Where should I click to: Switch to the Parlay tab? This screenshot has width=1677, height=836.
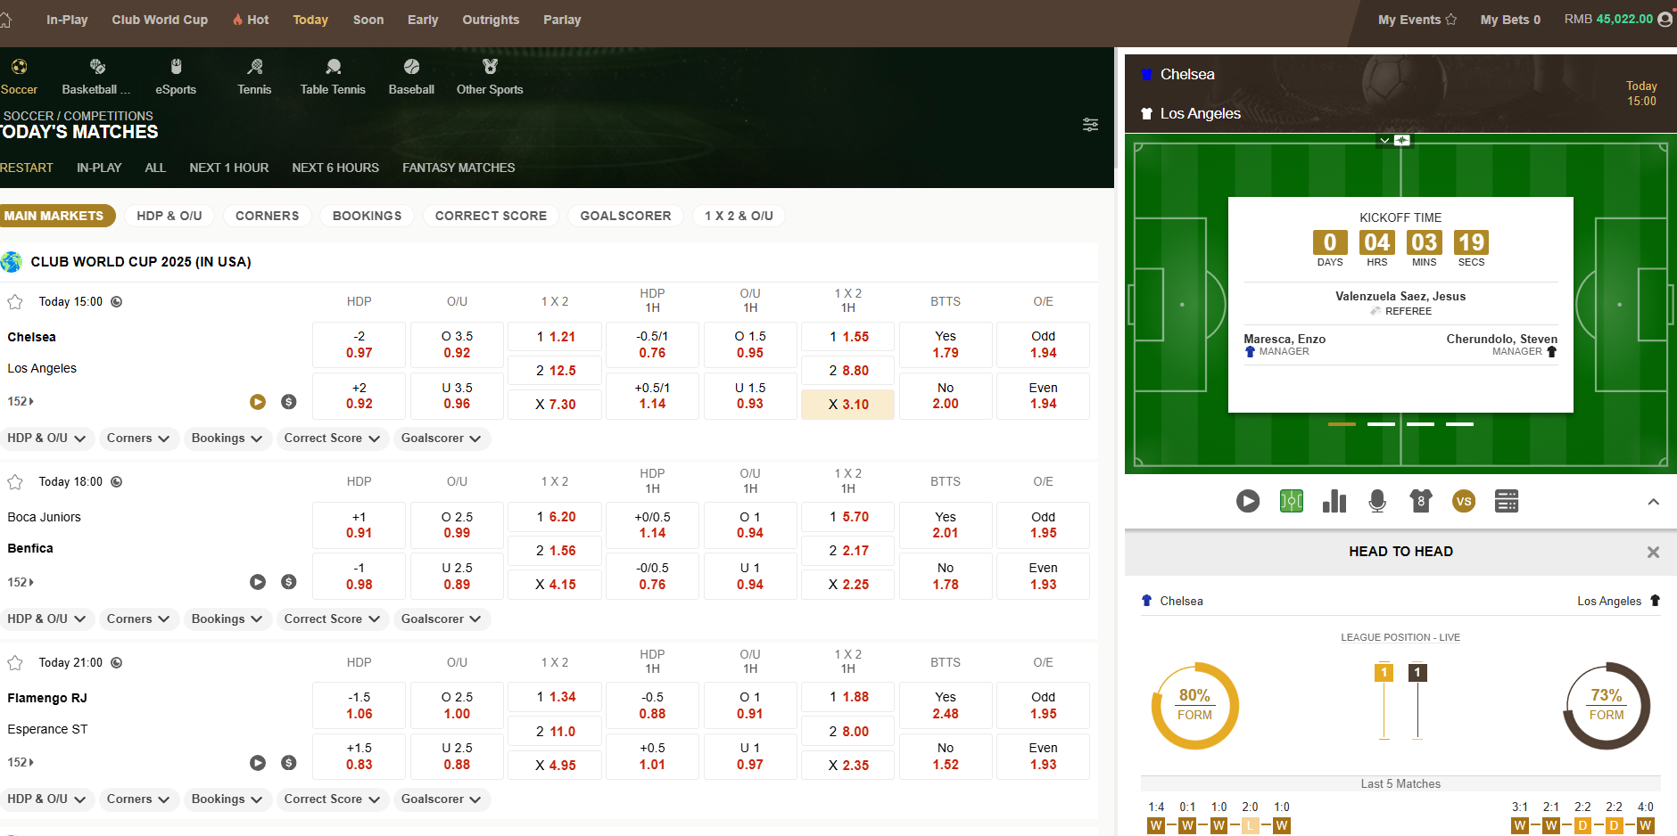coord(562,20)
